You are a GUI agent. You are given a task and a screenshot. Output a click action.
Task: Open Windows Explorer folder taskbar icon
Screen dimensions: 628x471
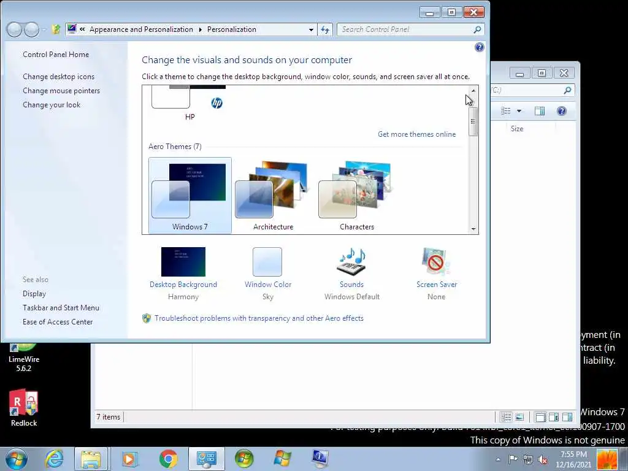point(91,459)
